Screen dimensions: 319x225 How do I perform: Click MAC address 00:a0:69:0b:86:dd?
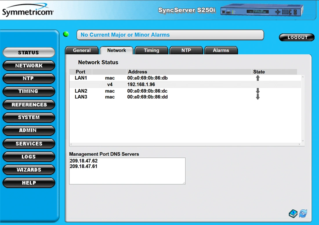[148, 97]
